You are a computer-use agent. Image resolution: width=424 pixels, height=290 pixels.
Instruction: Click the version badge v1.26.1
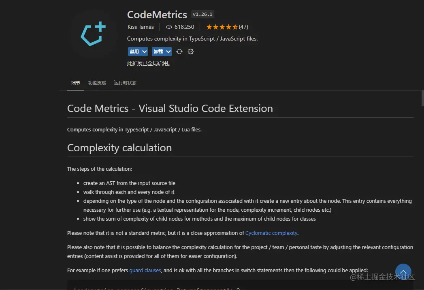point(202,14)
